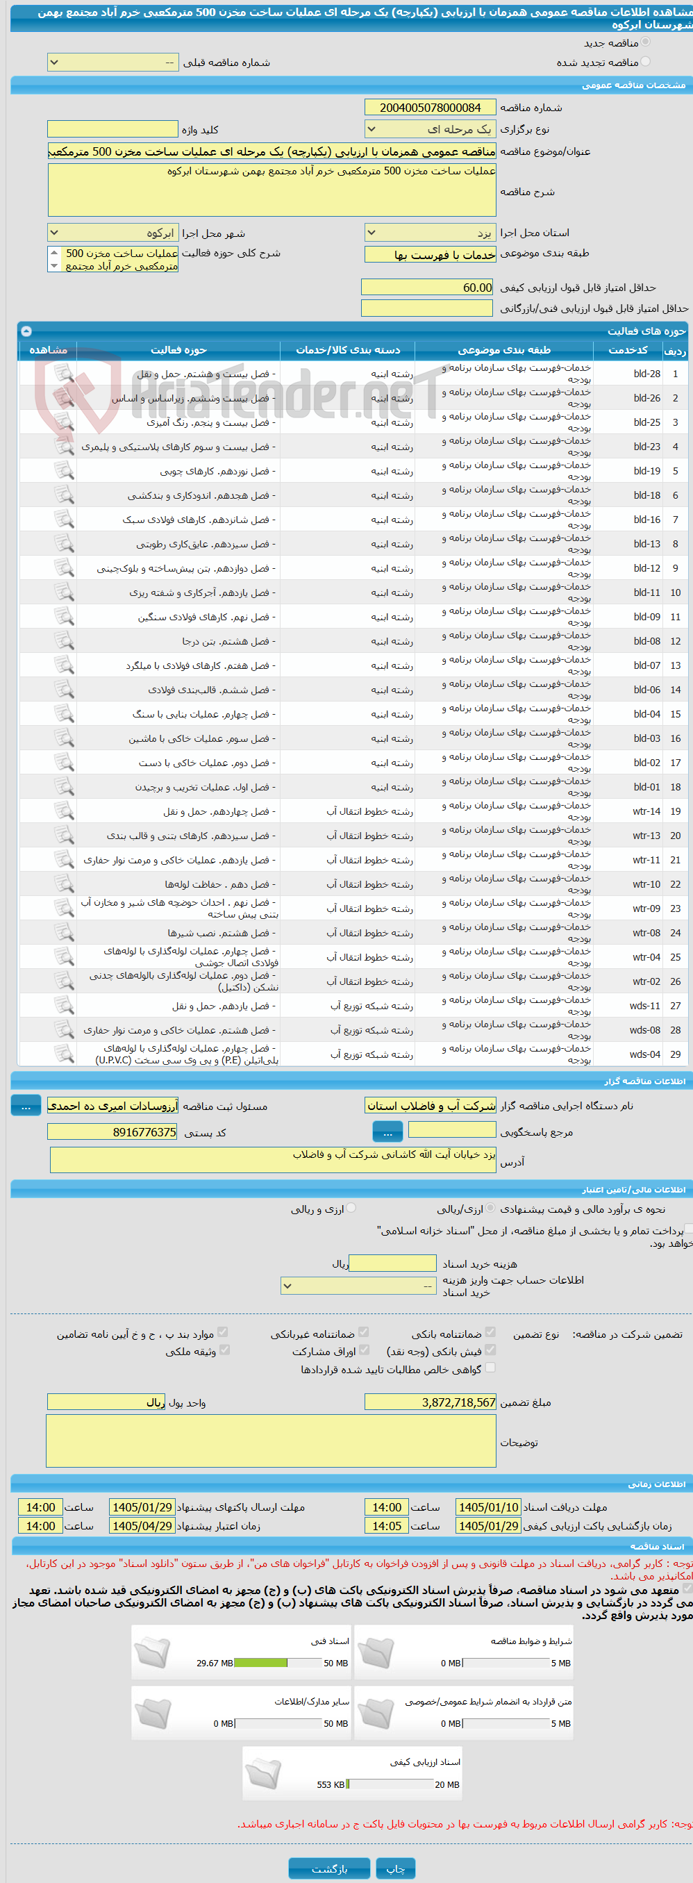The image size is (693, 1883).
Task: Select the ارزی/ریالی radio option
Action: (490, 1209)
